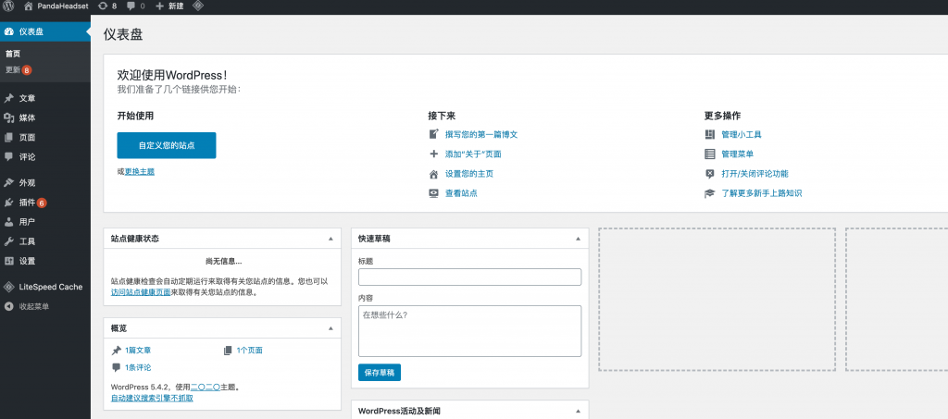948x419 pixels.
Task: Click the LiteSpeed diamond icon in admin bar
Action: [x=198, y=6]
